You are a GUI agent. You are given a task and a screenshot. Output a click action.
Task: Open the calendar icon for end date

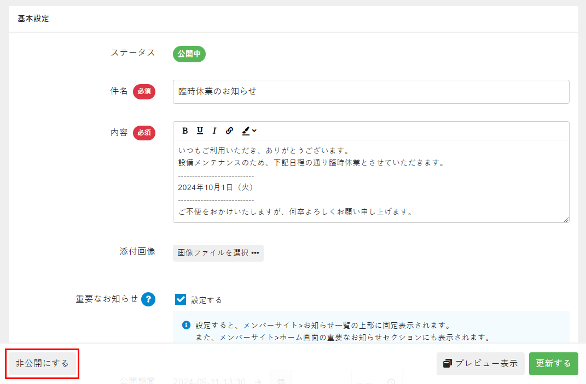281,381
